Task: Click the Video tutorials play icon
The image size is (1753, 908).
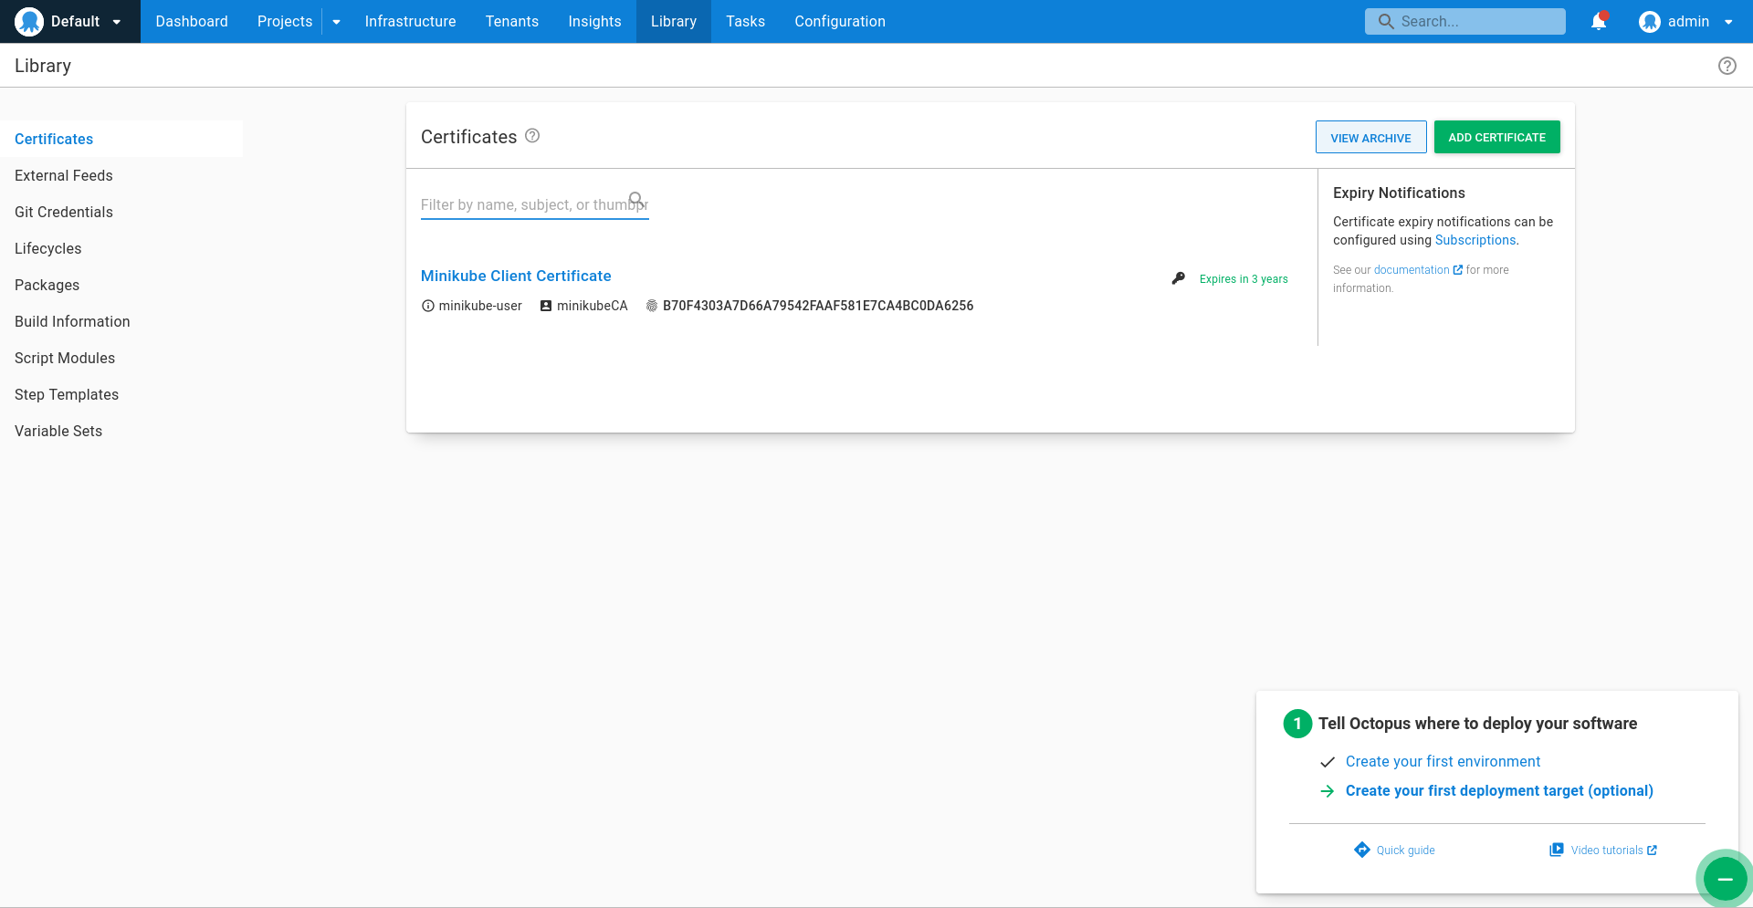Action: tap(1557, 850)
